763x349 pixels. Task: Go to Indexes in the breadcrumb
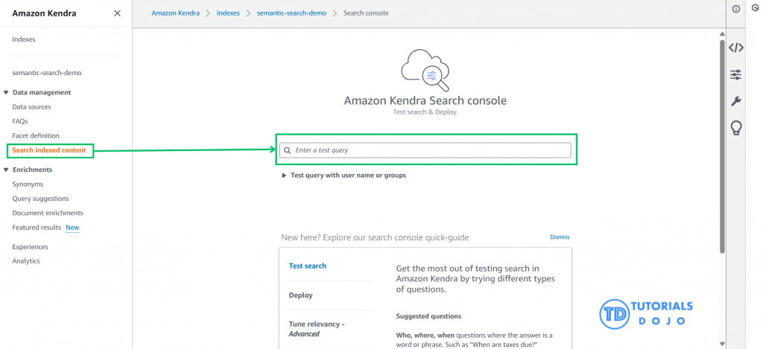click(227, 13)
